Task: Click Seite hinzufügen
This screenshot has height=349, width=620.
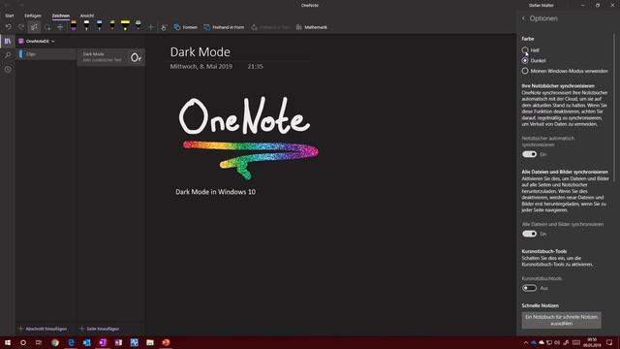Action: pos(99,329)
